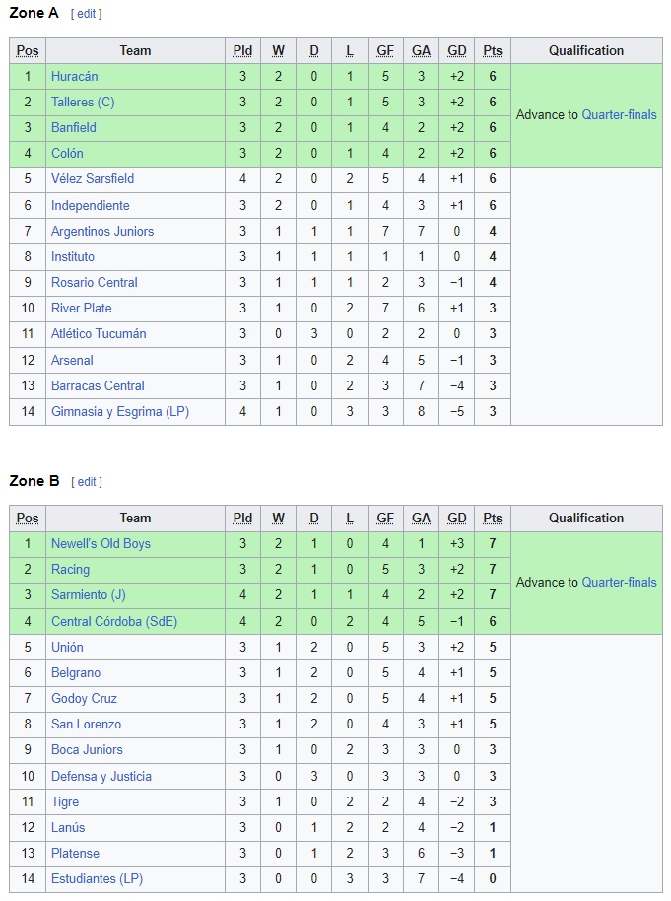Select the Boca Juniors link
671x901 pixels.
tap(87, 749)
